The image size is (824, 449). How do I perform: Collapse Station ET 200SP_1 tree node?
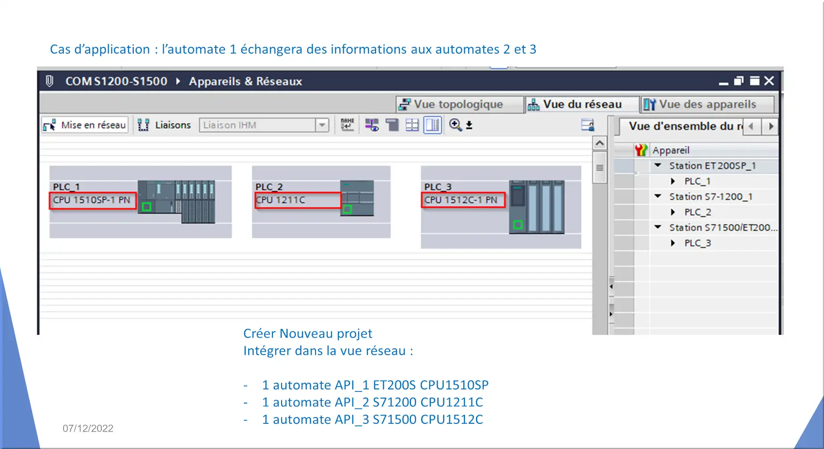click(658, 165)
